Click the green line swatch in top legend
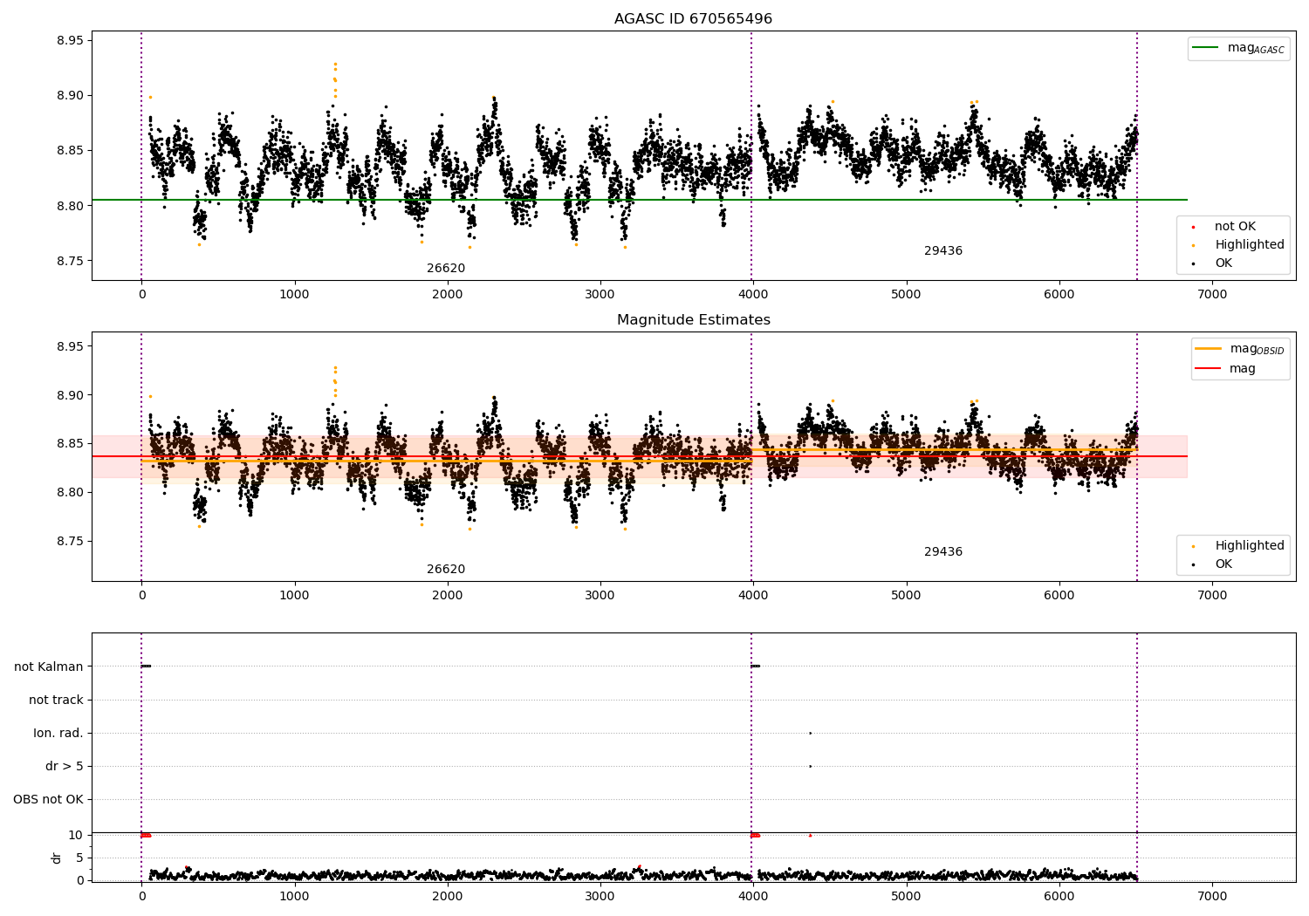This screenshot has width=1309, height=916. [1205, 48]
